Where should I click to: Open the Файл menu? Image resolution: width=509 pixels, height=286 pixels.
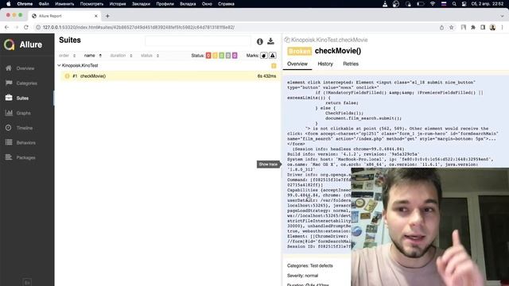[44, 4]
